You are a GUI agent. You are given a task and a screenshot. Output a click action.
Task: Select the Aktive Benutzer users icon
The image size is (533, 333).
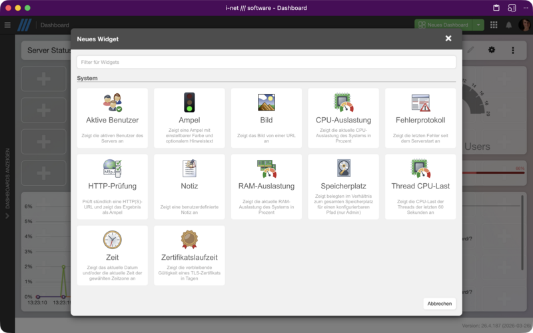(x=113, y=103)
